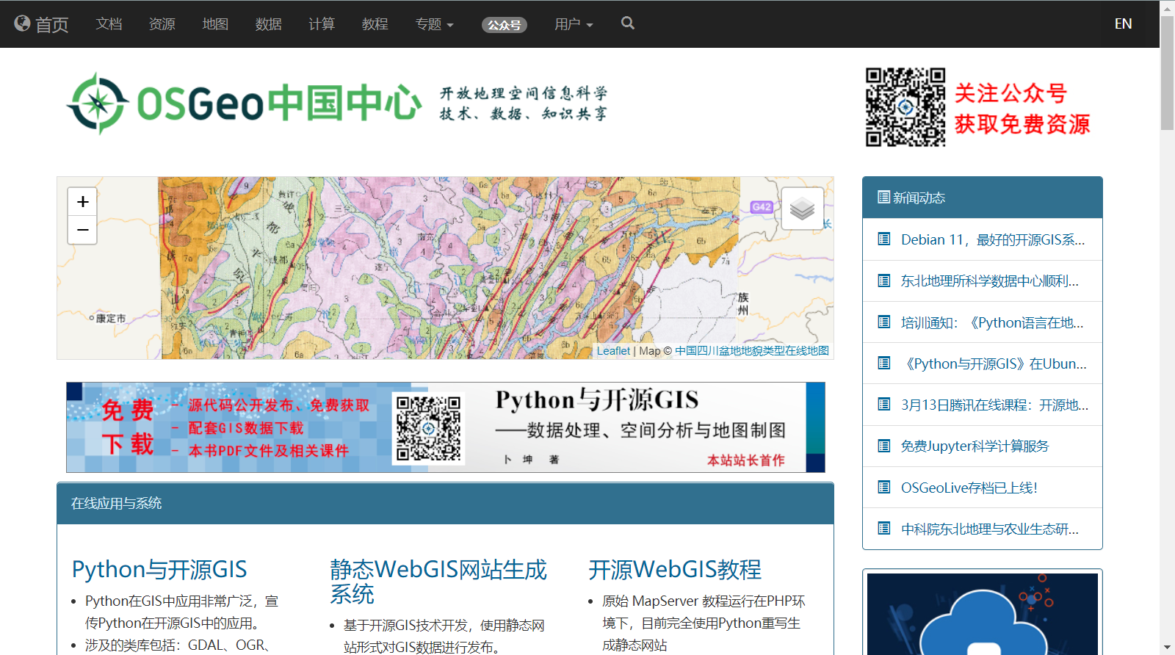1175x655 pixels.
Task: Open 培训通知 Python语言 news item
Action: tap(992, 322)
